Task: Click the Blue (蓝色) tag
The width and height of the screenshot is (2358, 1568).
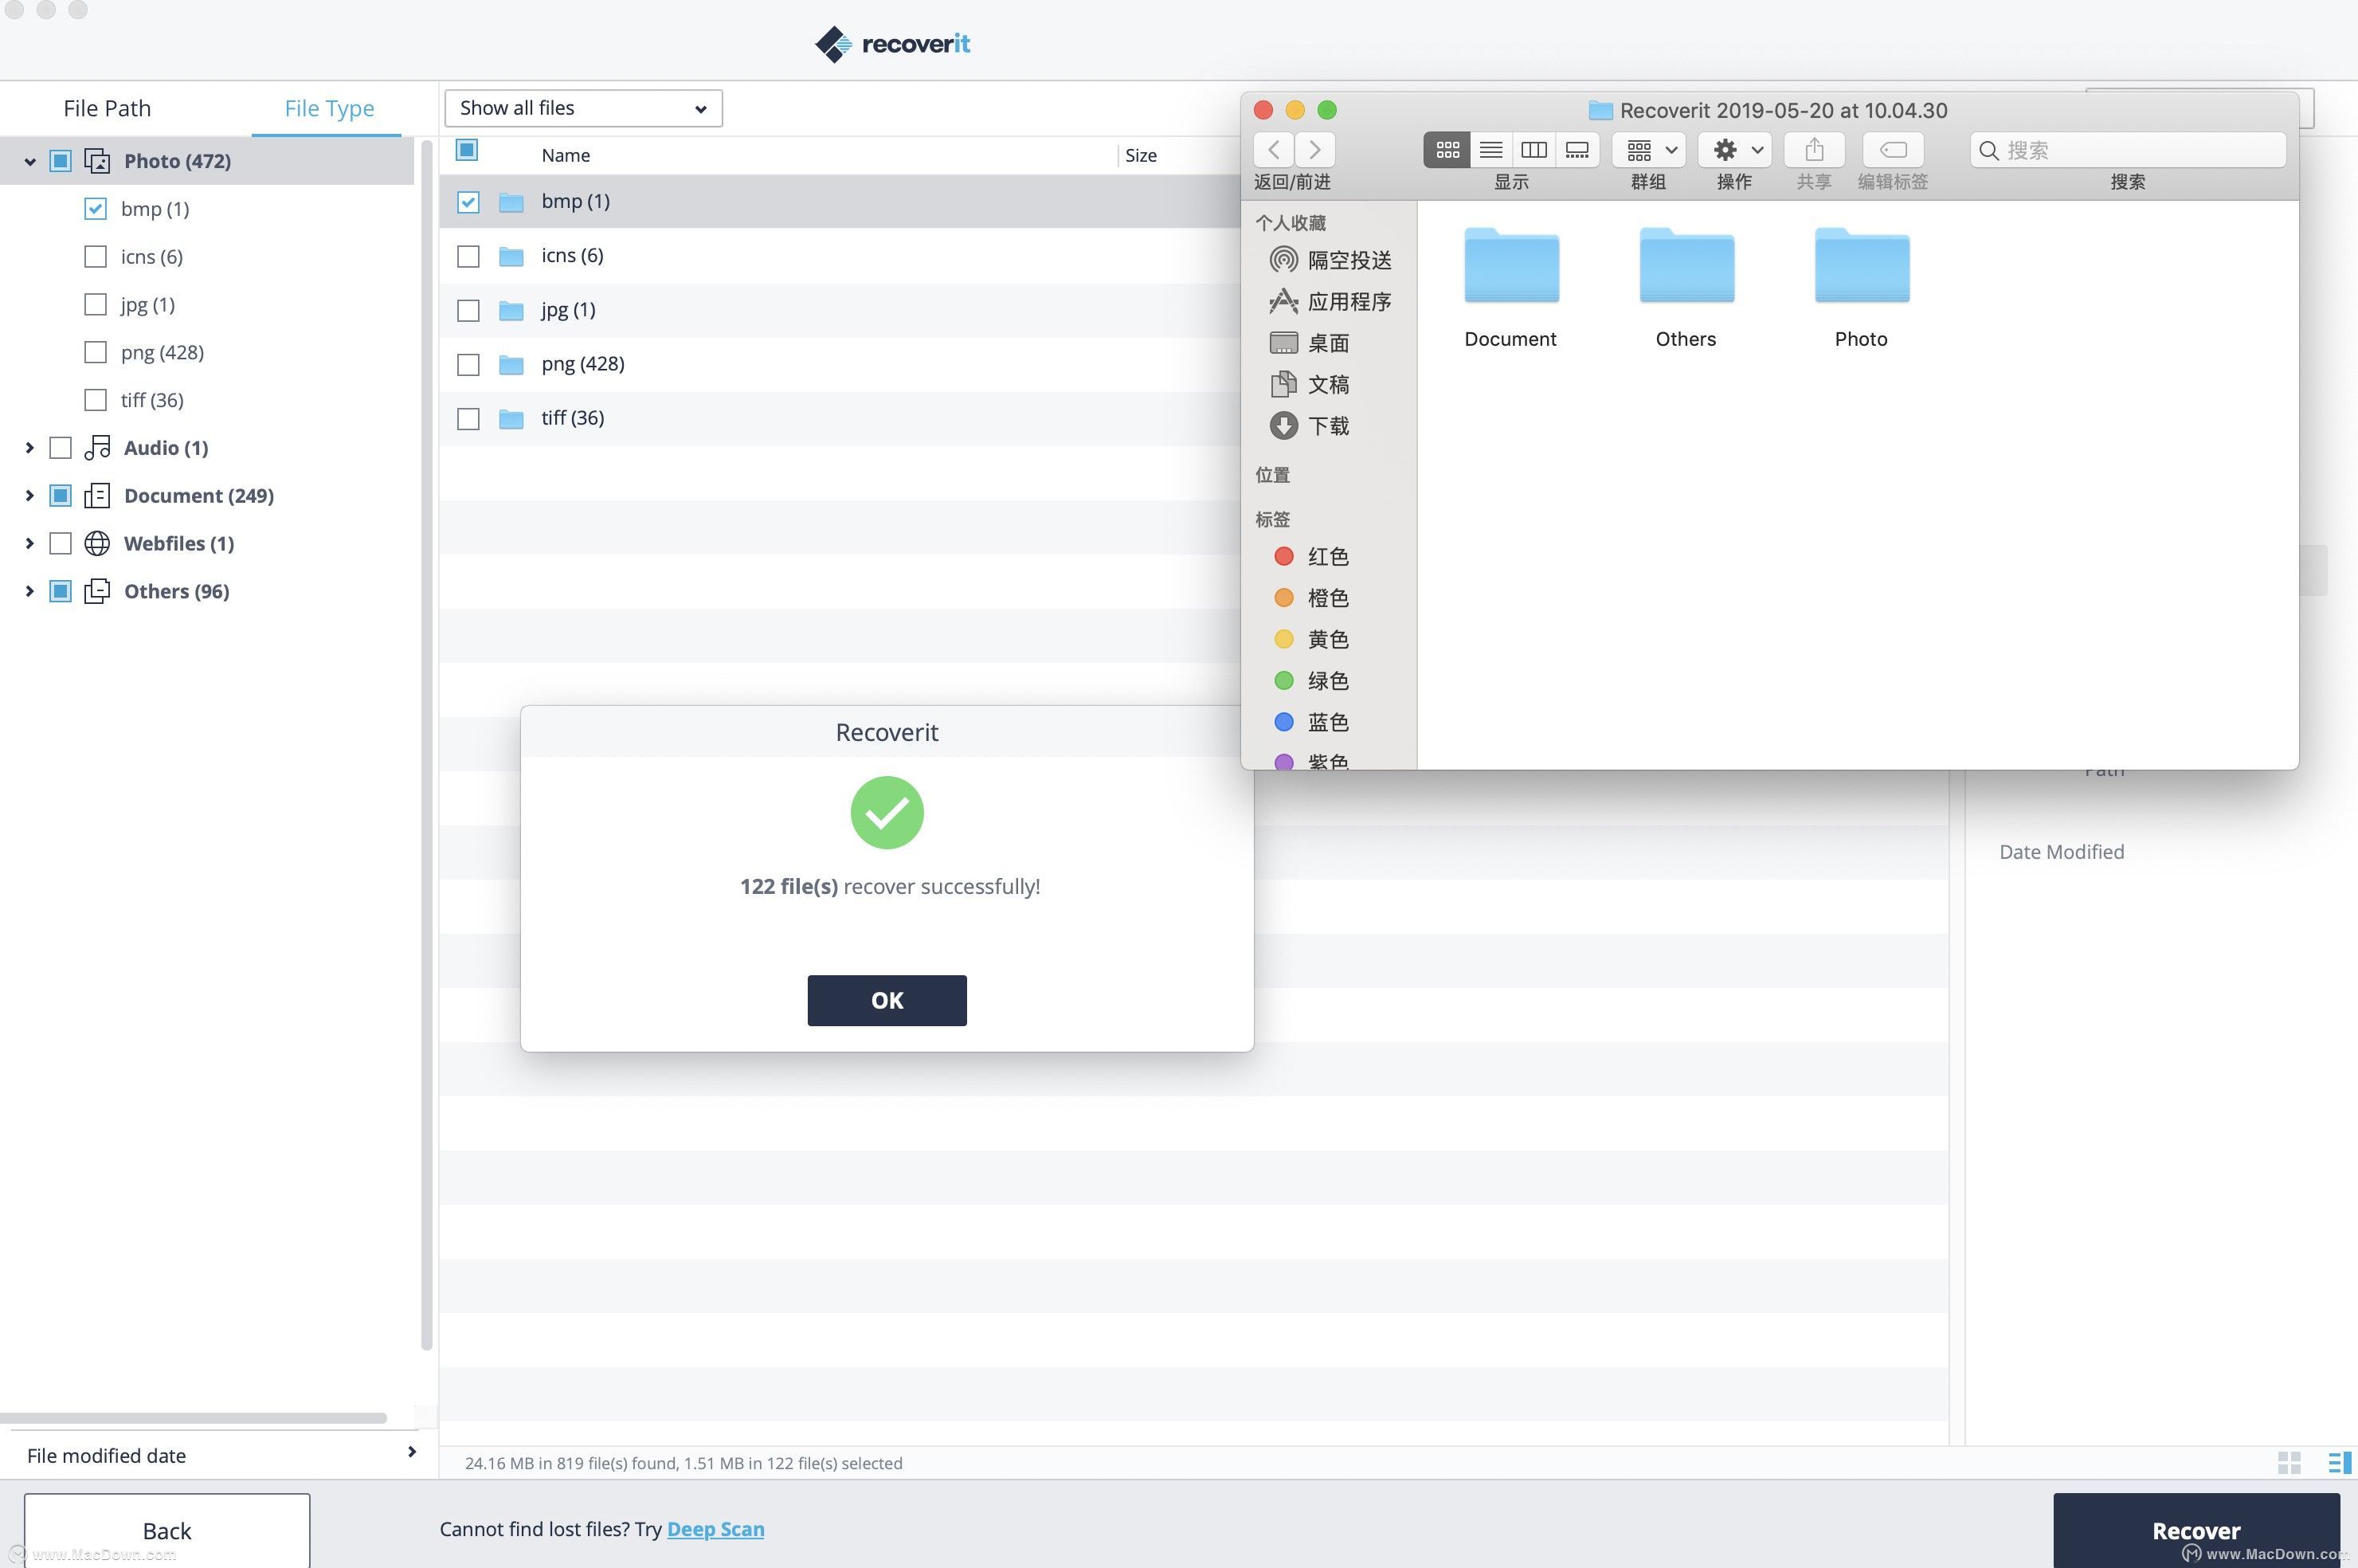Action: click(1313, 722)
